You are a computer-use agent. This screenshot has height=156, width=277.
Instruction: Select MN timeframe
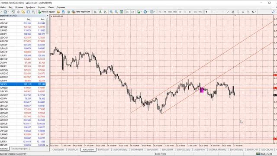(200, 12)
